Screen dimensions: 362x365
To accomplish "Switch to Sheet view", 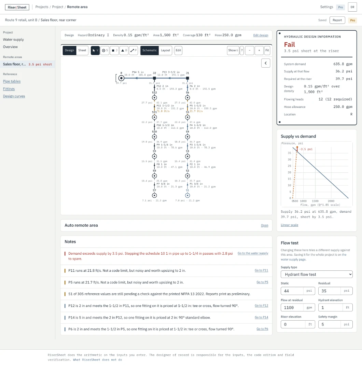I will 82,51.
